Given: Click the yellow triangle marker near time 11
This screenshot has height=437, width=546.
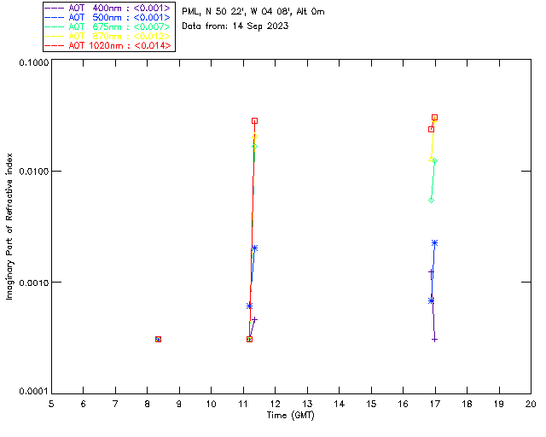Looking at the screenshot, I should click(254, 136).
